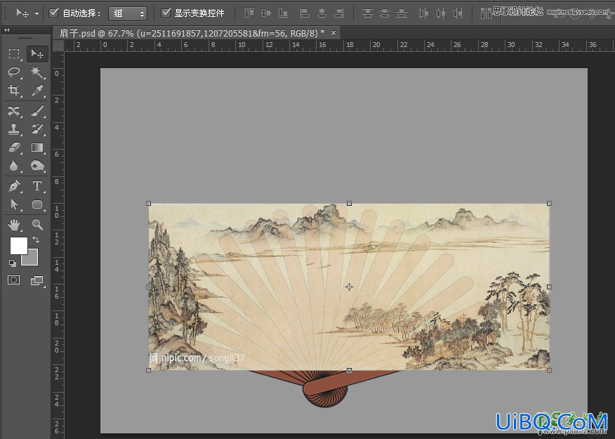The image size is (615, 439).
Task: Click the bottom-left transform handle
Action: tap(148, 370)
